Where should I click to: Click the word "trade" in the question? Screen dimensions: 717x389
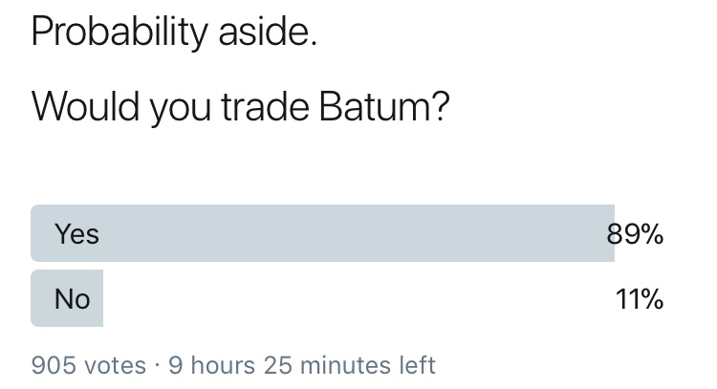[259, 107]
